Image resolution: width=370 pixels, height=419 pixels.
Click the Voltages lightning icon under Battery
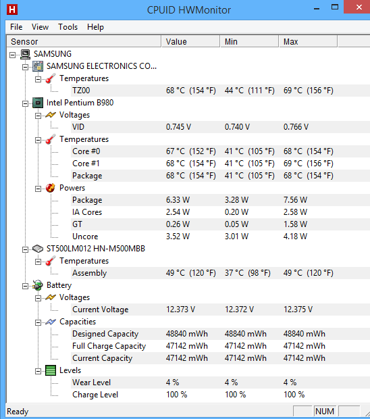(51, 297)
